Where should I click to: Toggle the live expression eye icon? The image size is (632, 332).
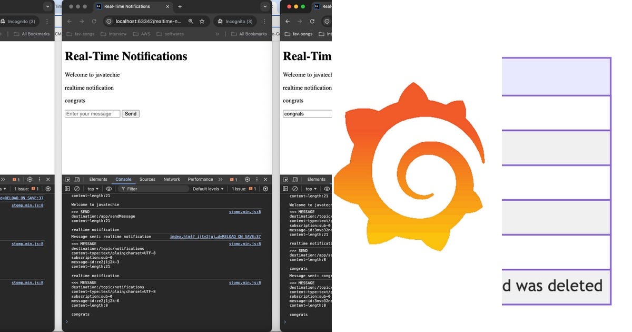[108, 188]
